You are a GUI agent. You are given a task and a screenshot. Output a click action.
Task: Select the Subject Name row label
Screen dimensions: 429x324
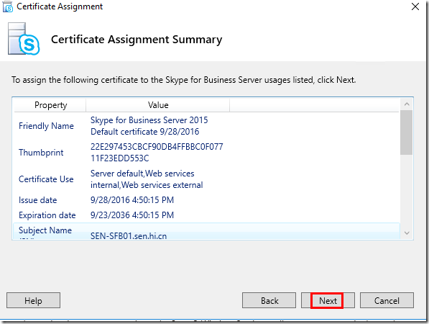click(x=45, y=230)
